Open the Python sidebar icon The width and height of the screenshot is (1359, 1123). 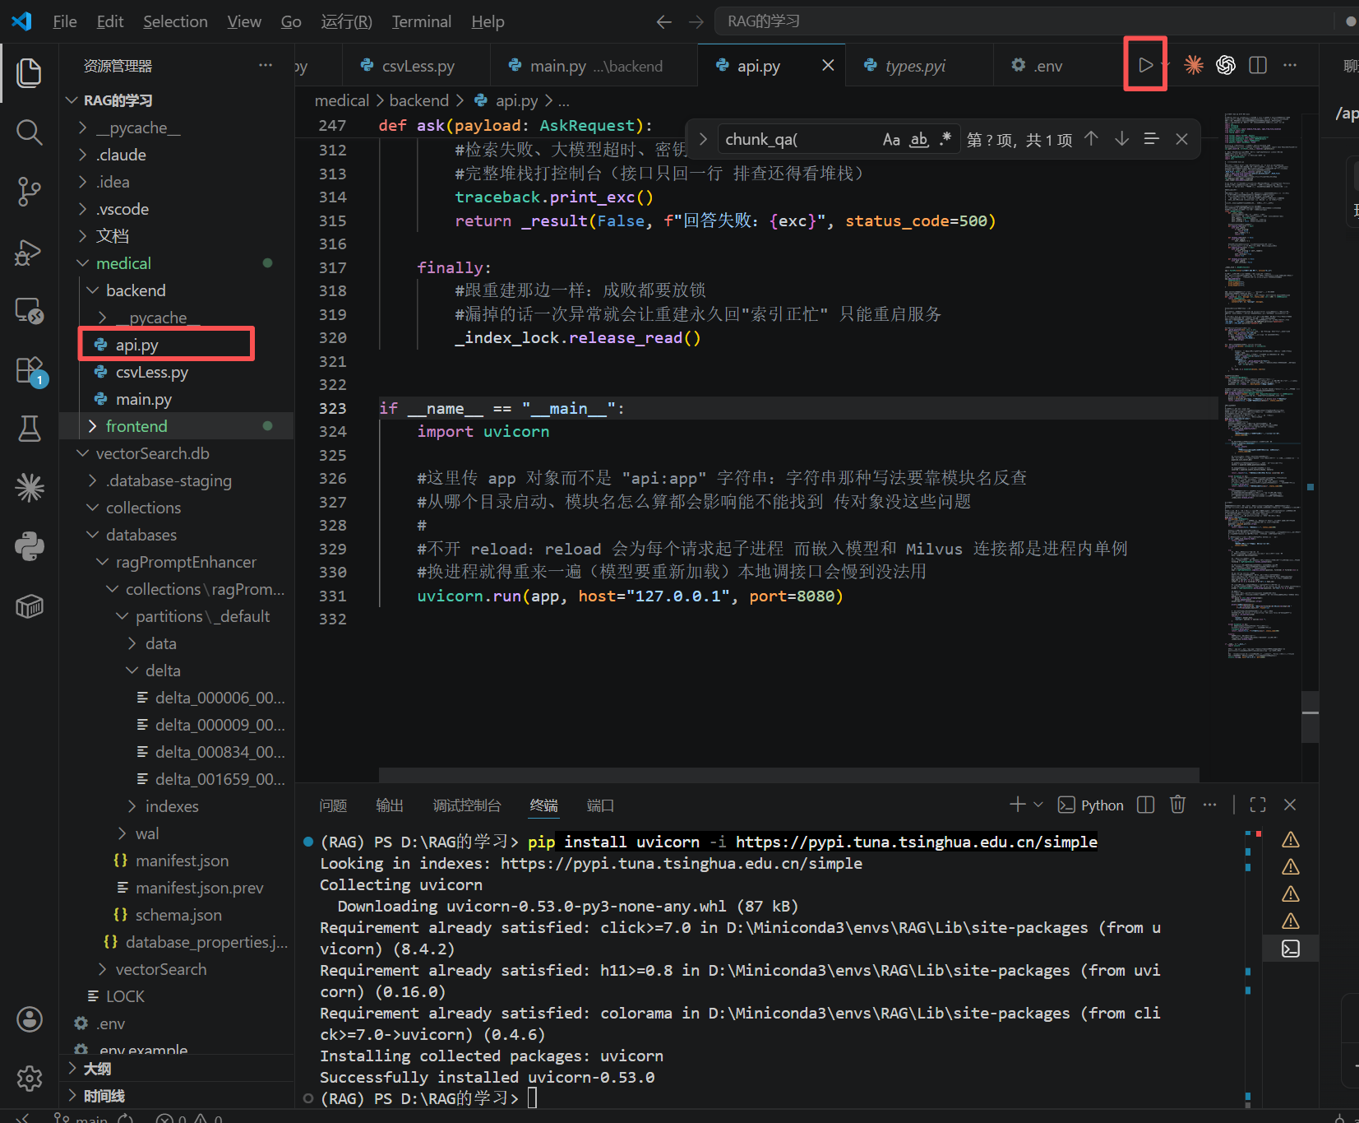(x=30, y=546)
